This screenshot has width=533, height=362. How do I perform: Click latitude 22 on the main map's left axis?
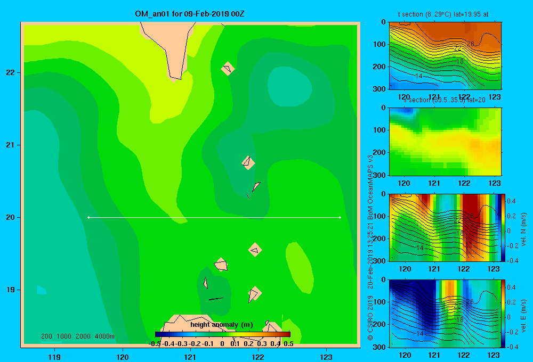click(x=11, y=72)
